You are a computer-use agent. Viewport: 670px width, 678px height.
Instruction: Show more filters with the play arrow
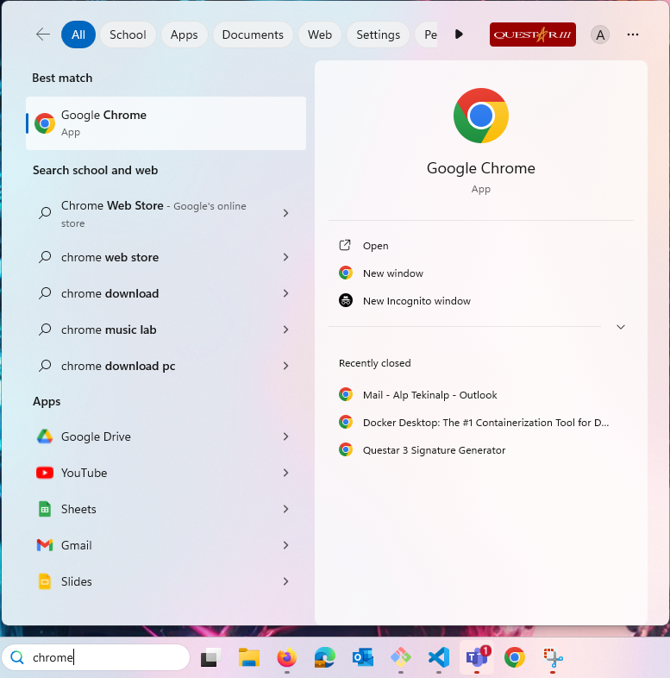tap(459, 35)
